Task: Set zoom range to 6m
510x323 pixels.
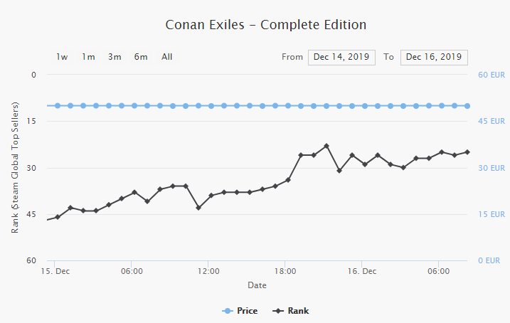Action: click(x=141, y=57)
